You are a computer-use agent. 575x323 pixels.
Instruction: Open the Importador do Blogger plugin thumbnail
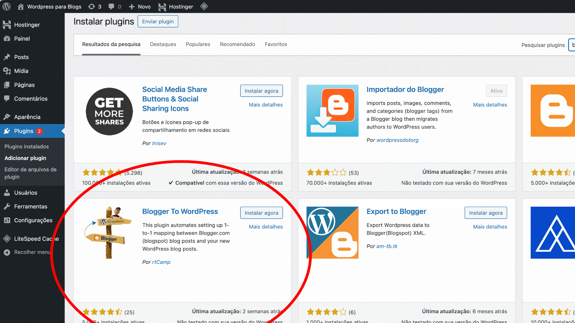pyautogui.click(x=332, y=111)
